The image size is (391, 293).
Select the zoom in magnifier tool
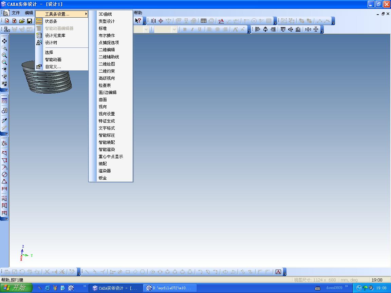click(x=4, y=55)
